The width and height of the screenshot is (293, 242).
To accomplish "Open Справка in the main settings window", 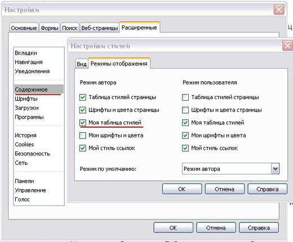I will tap(259, 228).
